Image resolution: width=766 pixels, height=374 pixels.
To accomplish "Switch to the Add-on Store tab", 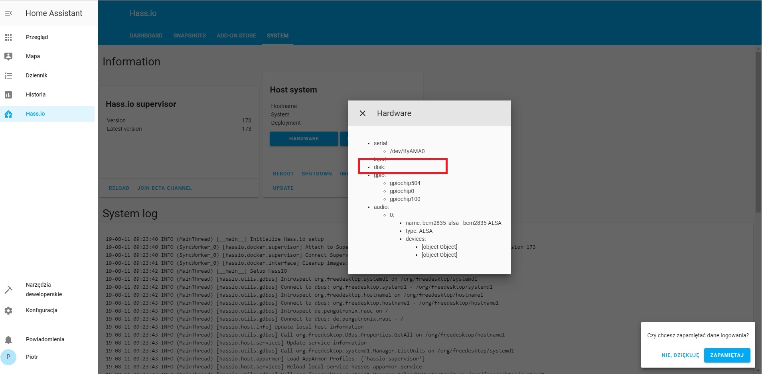I will (236, 35).
